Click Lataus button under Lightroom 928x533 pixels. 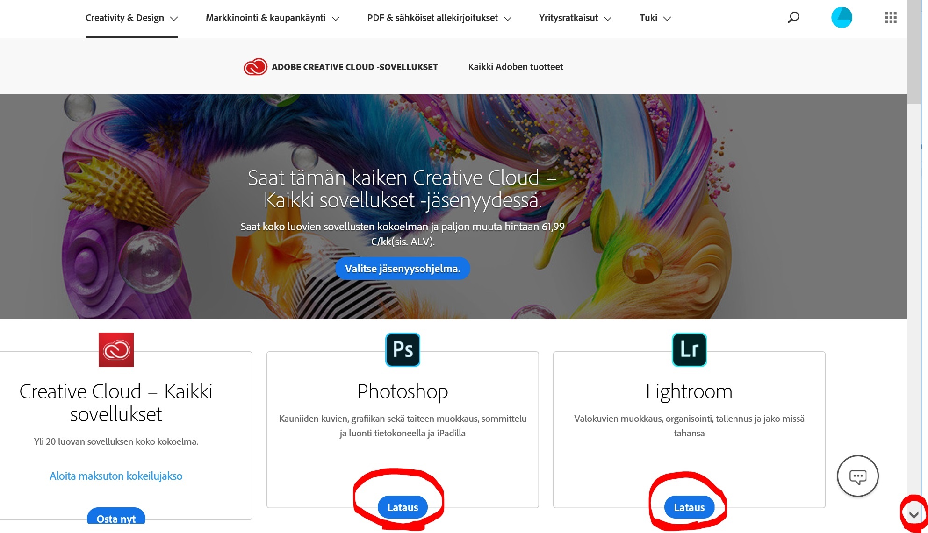689,507
